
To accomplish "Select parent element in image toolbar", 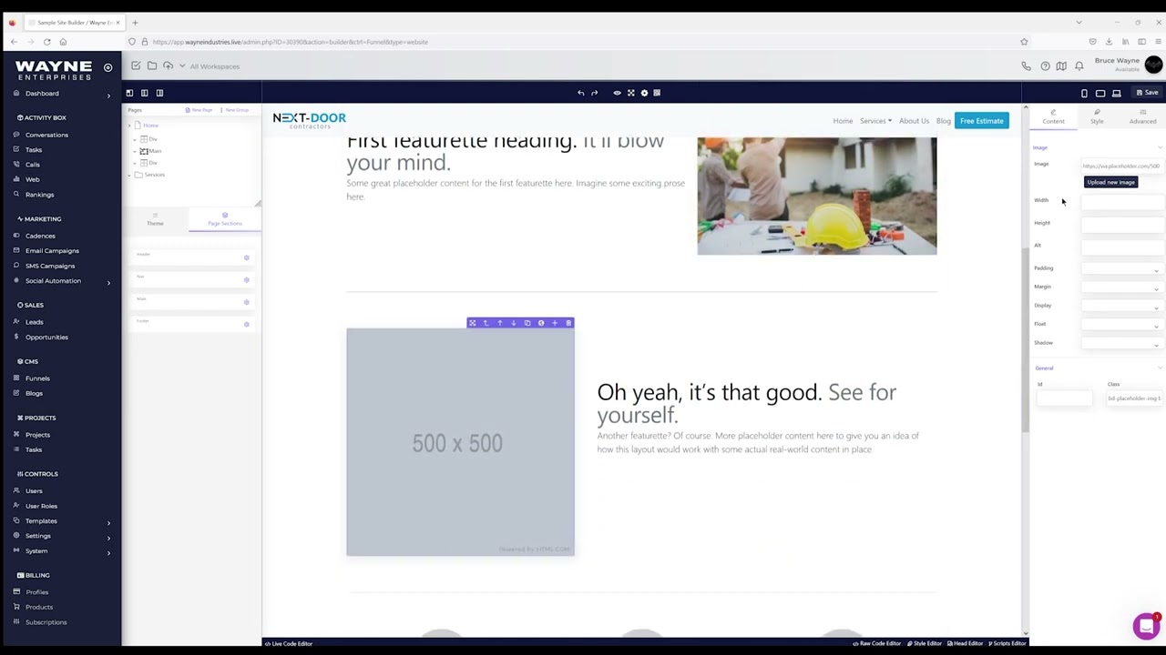I will (486, 323).
